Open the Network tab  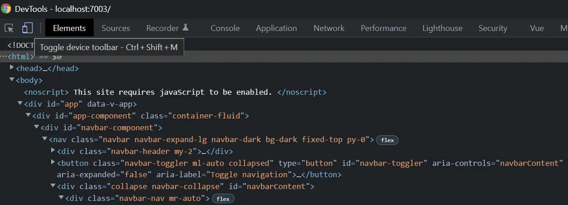(x=329, y=28)
